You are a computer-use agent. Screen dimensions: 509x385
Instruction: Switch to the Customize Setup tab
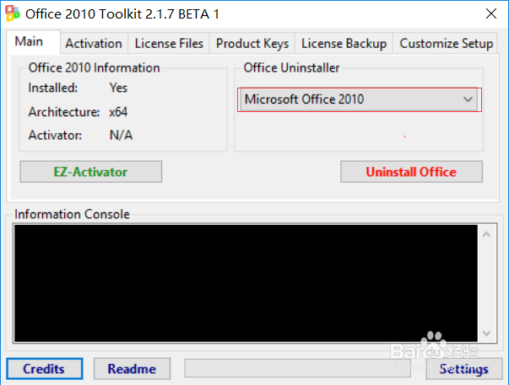pos(446,43)
